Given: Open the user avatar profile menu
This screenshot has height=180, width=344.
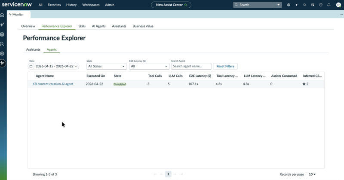Looking at the screenshot, I should 338,5.
